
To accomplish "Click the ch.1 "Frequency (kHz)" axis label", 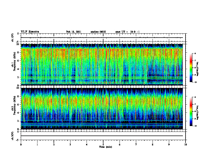I will point(15,61).
